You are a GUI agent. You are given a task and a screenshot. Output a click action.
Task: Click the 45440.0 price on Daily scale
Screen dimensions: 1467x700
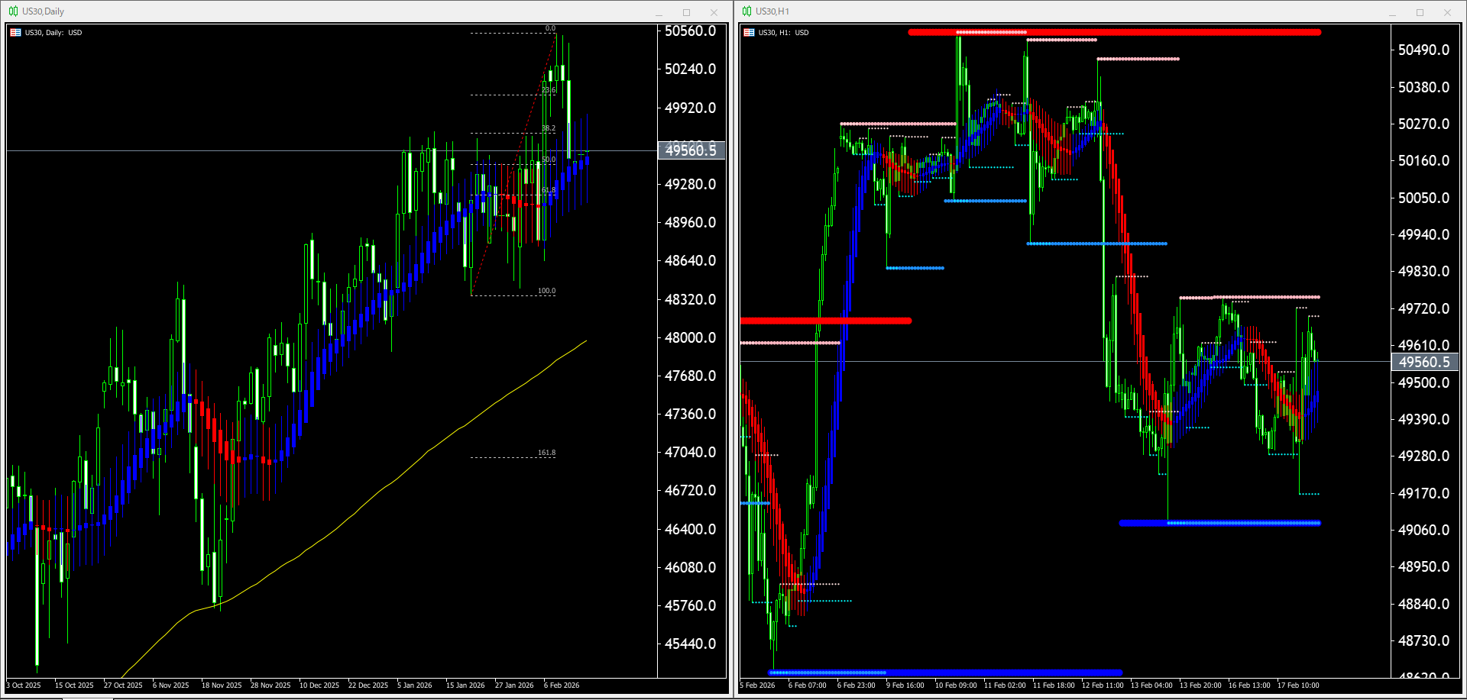point(691,644)
